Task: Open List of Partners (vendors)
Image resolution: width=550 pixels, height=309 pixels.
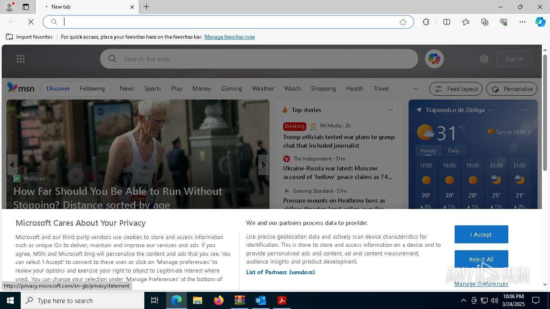Action: 280,272
